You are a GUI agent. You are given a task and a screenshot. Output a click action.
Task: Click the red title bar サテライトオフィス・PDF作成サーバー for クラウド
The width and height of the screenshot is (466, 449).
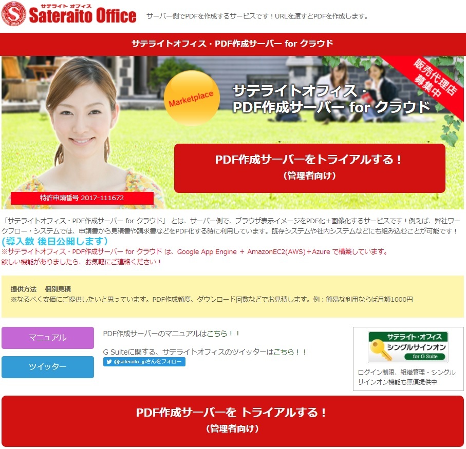(232, 44)
